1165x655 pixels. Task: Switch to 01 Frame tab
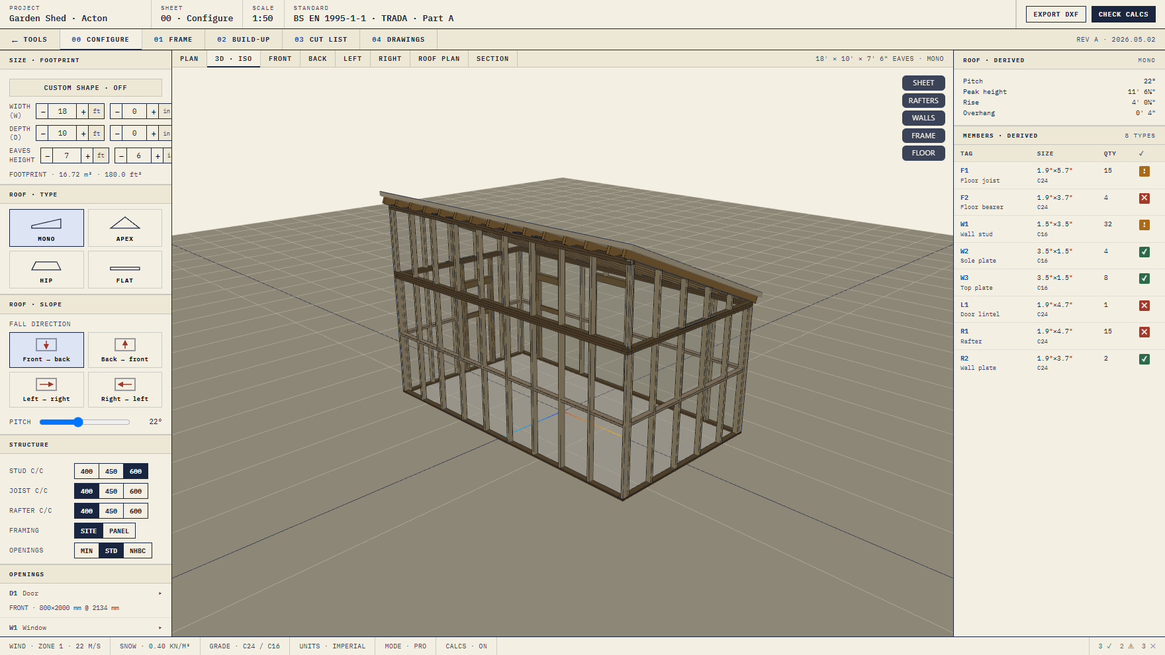point(173,40)
